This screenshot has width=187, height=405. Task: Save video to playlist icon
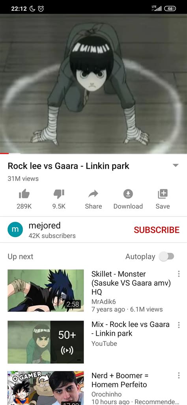[163, 194]
